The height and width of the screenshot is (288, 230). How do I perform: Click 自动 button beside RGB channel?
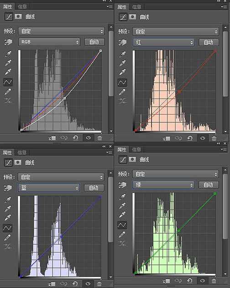[94, 42]
